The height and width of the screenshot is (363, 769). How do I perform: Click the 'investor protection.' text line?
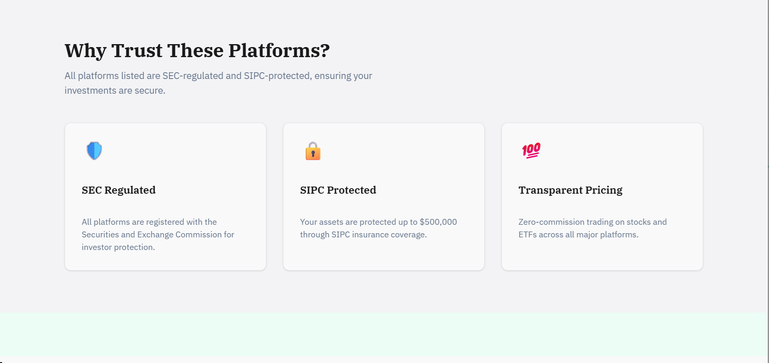click(118, 247)
